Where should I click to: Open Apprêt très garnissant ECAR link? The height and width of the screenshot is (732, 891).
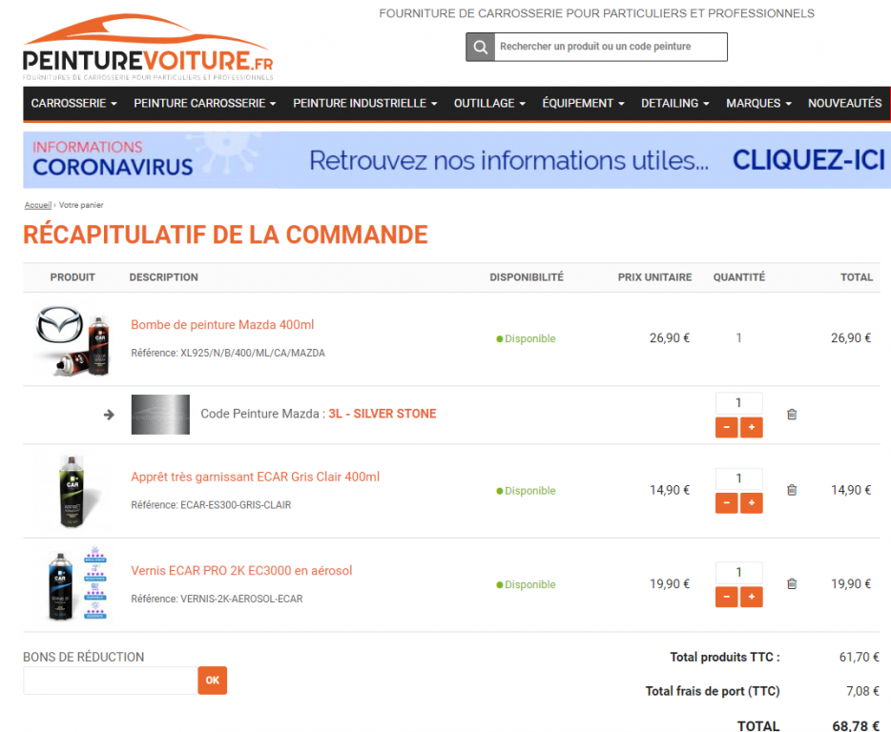click(x=255, y=477)
